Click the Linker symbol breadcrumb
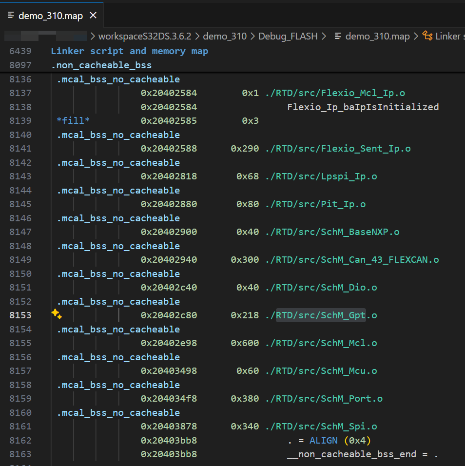 point(447,36)
